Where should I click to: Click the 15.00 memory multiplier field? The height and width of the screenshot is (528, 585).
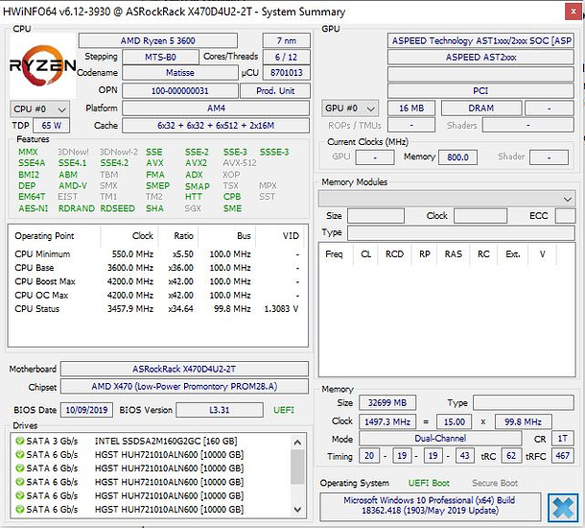(454, 422)
